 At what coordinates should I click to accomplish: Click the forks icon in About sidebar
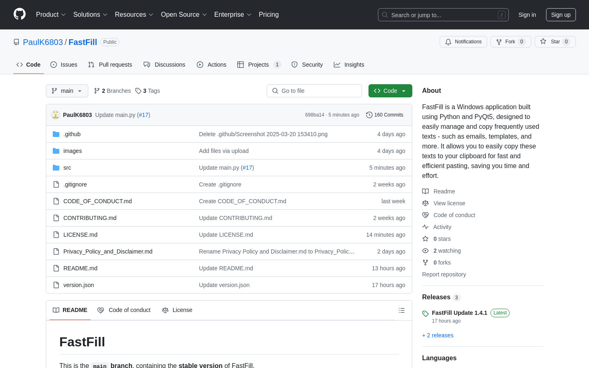point(425,263)
